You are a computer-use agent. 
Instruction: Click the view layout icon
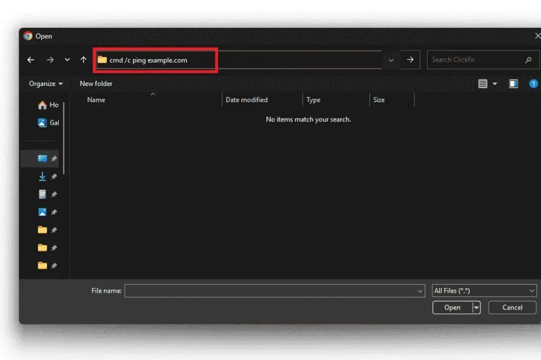(483, 84)
